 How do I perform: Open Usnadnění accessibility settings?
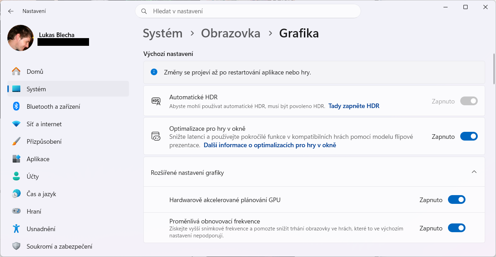pyautogui.click(x=68, y=229)
